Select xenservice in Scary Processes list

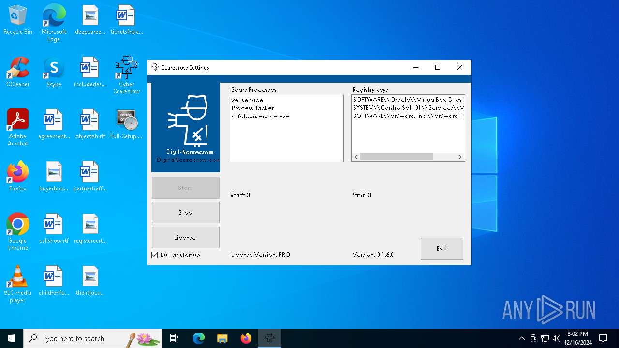pos(286,100)
